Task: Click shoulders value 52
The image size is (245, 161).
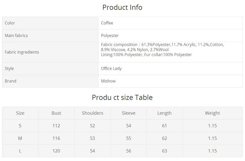Action: click(92, 126)
